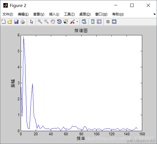Viewport: 157px width, 144px height.
Task: Activate the Zoom In magnifier tool
Action: click(40, 22)
